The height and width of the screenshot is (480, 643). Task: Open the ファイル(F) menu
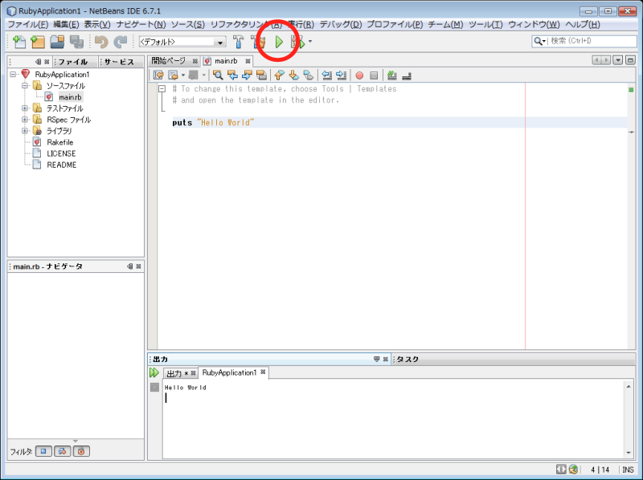(x=28, y=24)
